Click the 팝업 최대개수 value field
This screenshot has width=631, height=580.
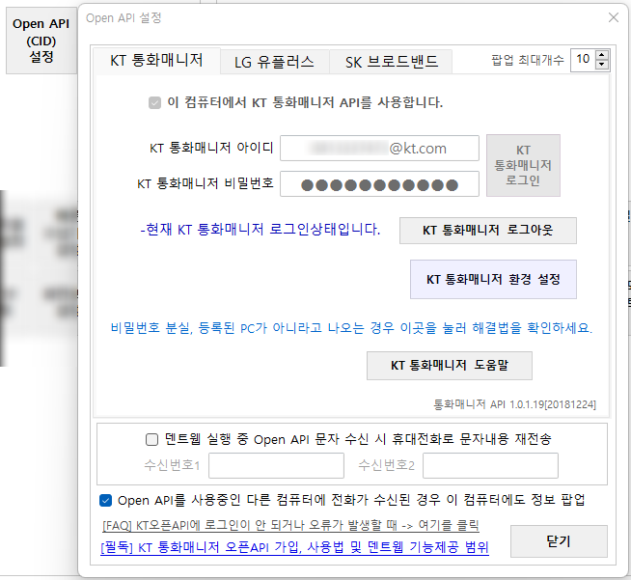point(583,60)
